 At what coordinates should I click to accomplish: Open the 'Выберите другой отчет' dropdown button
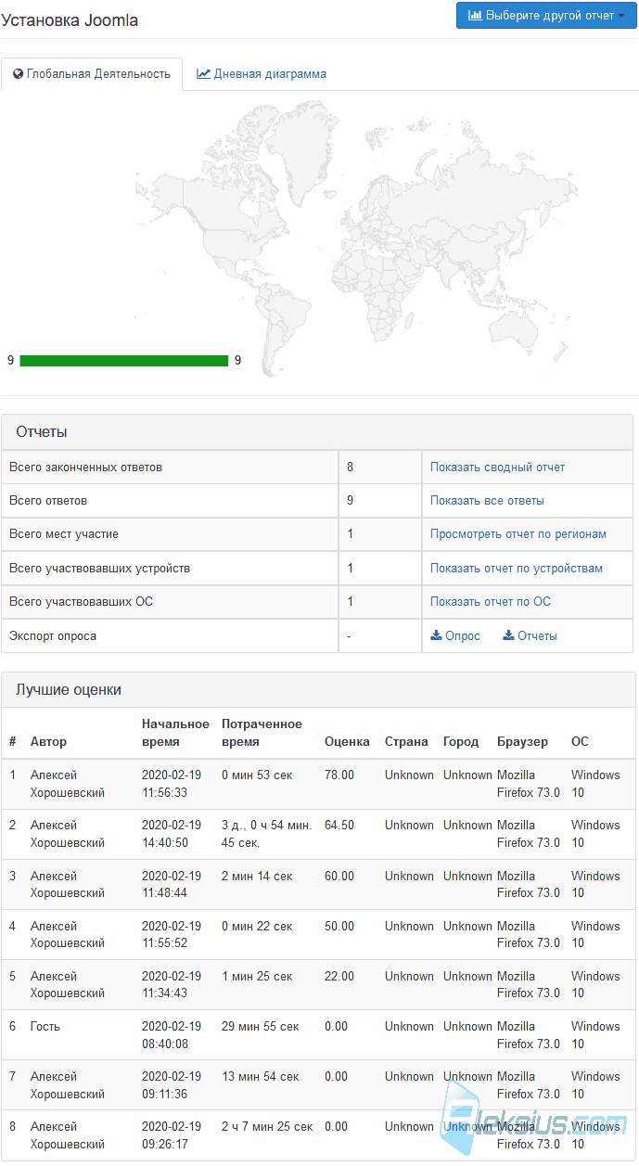(546, 16)
